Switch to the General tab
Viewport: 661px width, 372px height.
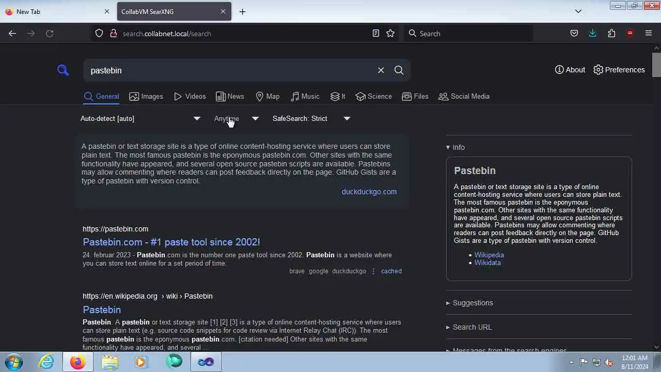click(101, 97)
